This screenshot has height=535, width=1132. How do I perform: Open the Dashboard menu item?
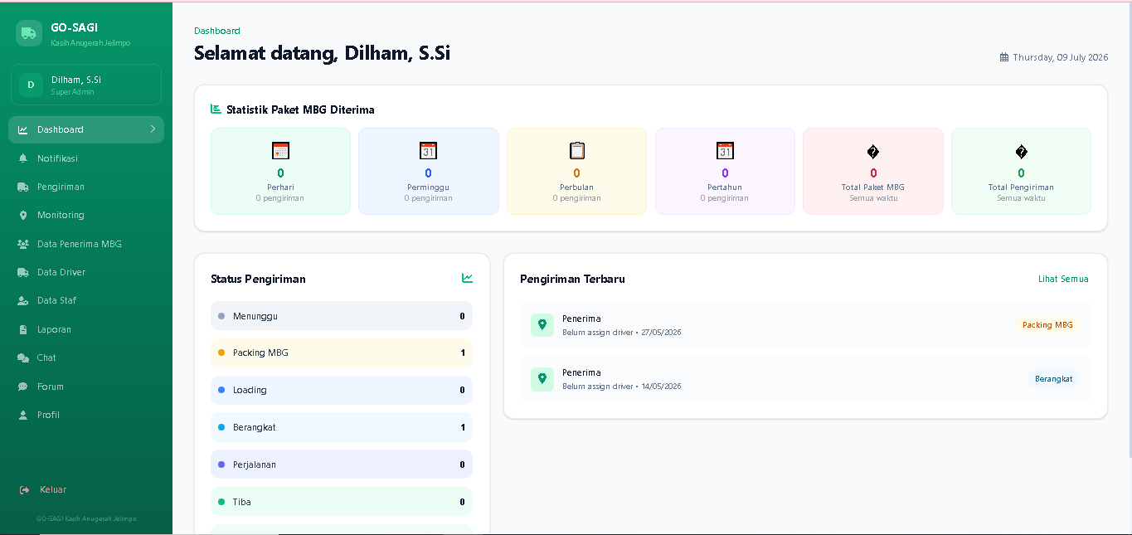(x=86, y=129)
